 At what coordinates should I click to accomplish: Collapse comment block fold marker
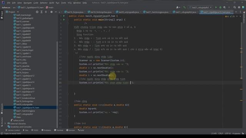(x=68, y=23)
